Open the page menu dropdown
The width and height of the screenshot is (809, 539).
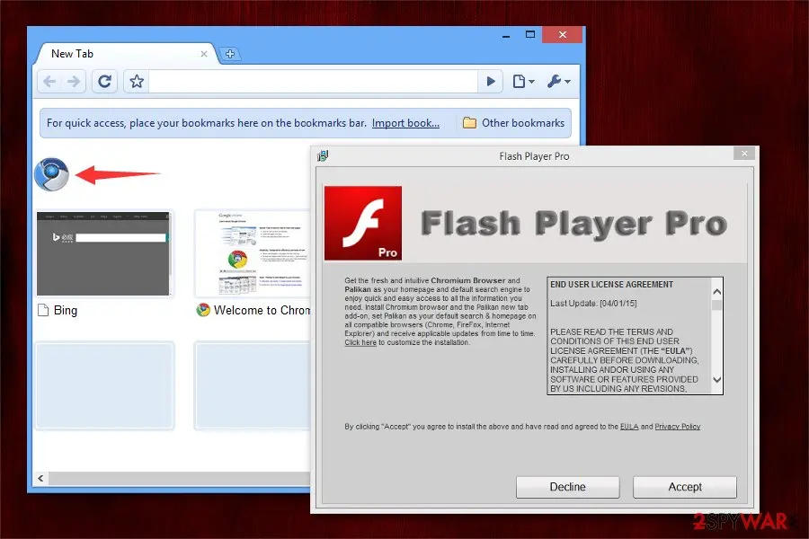pos(523,82)
